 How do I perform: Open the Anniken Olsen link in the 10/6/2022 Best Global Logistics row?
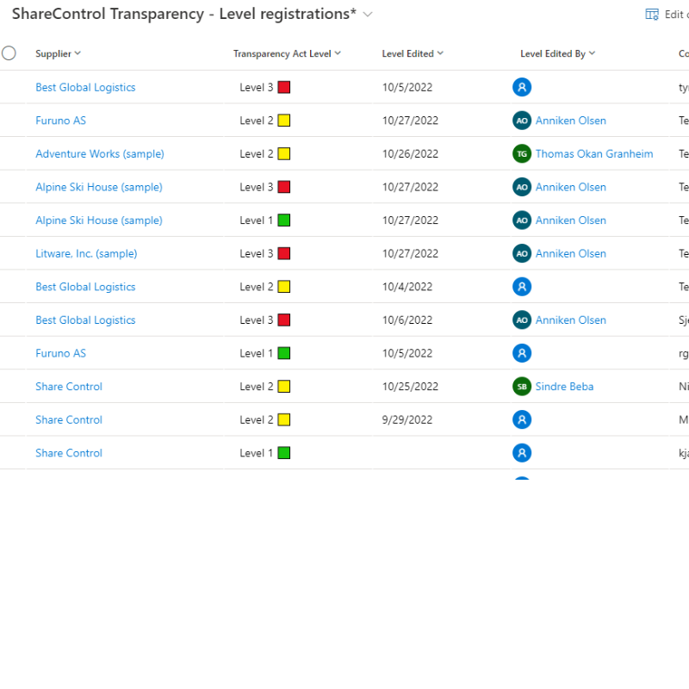[x=570, y=320]
